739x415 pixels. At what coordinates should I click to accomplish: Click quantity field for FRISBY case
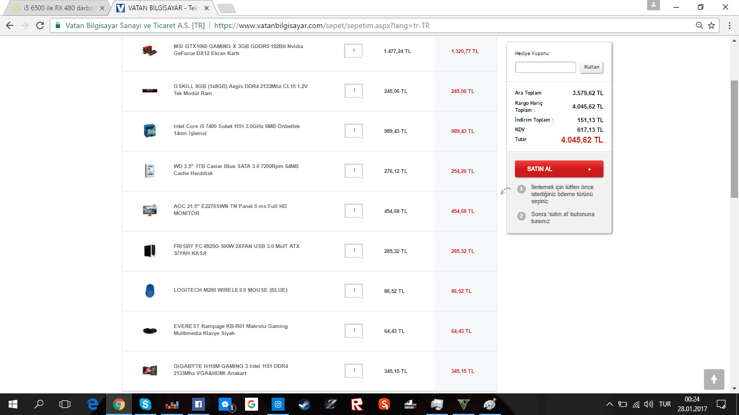(353, 251)
